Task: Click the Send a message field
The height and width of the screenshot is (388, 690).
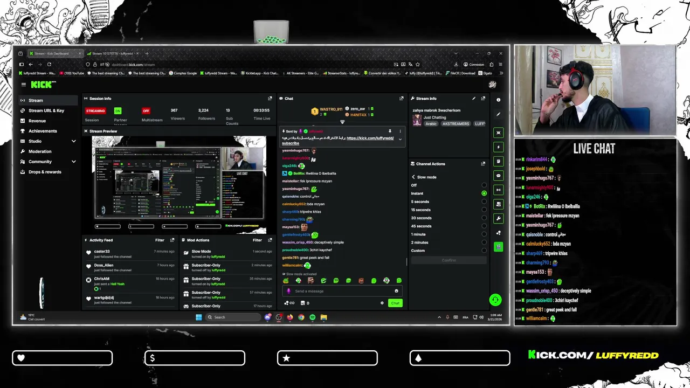Action: [342, 291]
